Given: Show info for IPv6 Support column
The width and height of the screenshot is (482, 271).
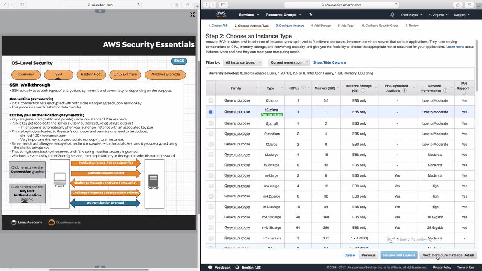Looking at the screenshot, I should click(x=464, y=93).
